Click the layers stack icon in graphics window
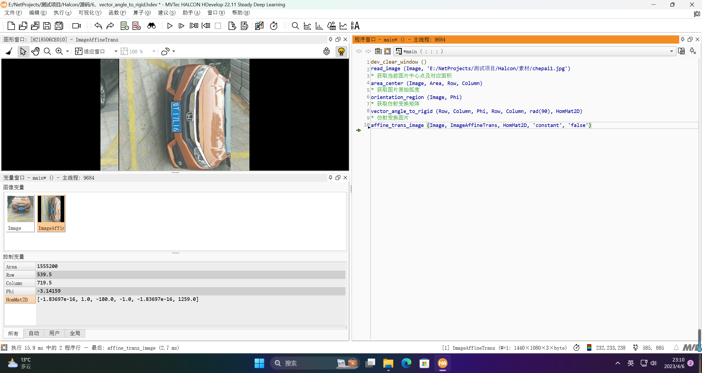The width and height of the screenshot is (702, 373). [x=326, y=51]
